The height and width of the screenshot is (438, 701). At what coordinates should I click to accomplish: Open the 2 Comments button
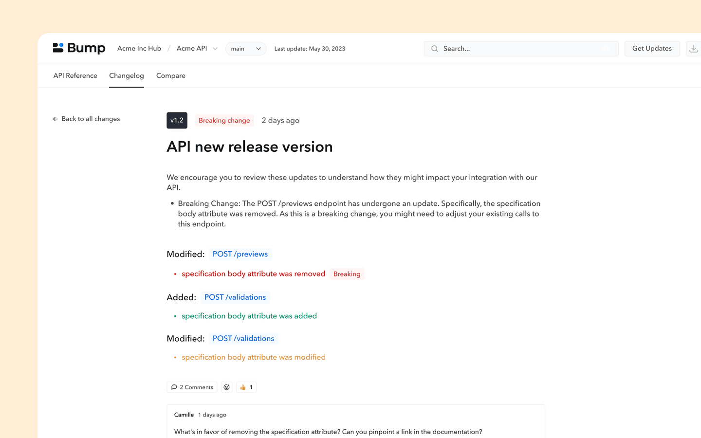192,387
